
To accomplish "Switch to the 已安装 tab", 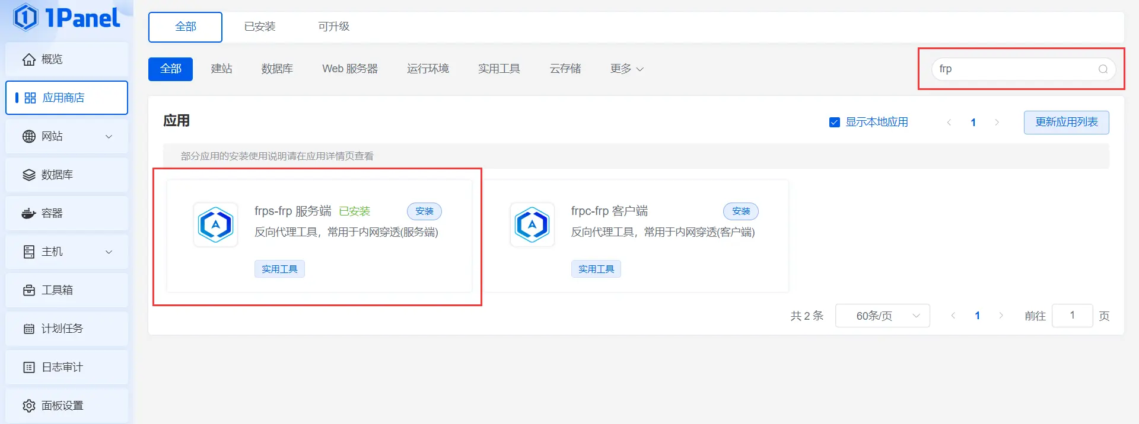I will pyautogui.click(x=260, y=27).
